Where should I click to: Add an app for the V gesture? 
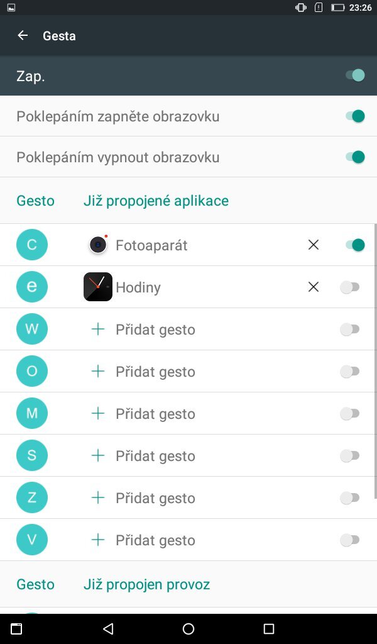(155, 540)
